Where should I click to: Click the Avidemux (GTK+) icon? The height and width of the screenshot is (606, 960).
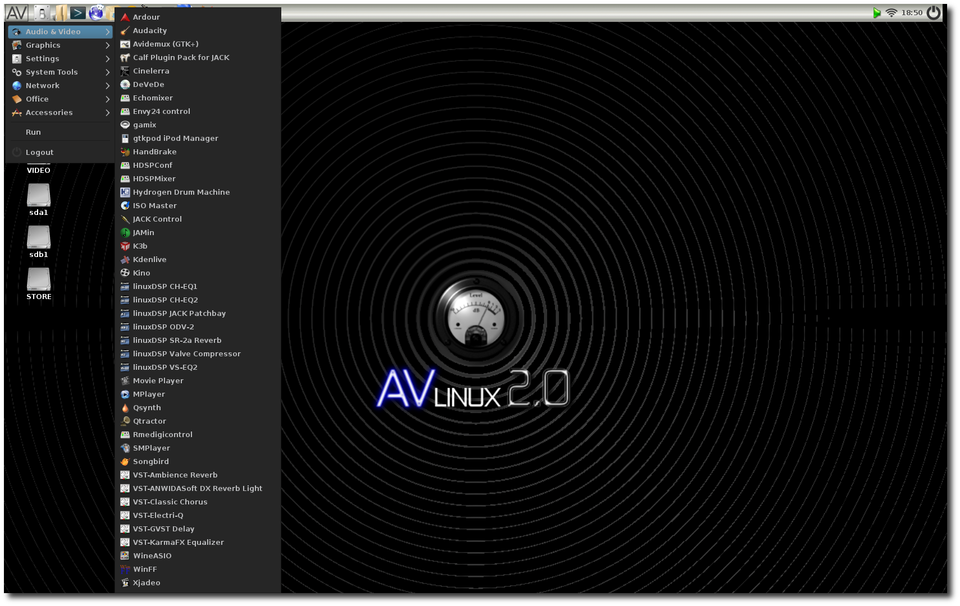125,44
